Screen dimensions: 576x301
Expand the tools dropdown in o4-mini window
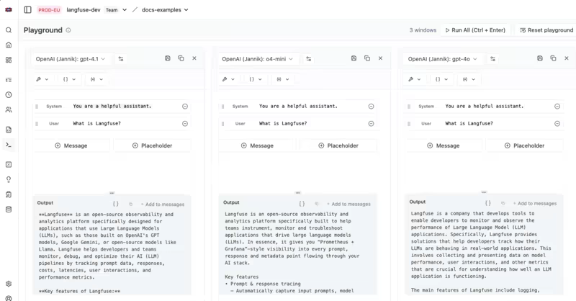(x=228, y=79)
